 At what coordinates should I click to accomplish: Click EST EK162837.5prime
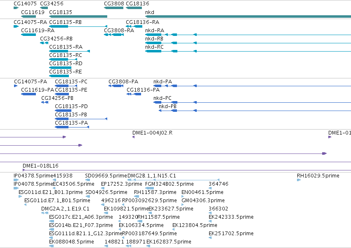(148, 246)
